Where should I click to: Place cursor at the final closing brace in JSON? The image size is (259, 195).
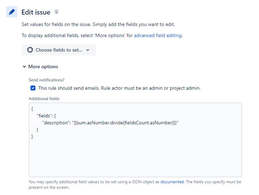(32, 136)
